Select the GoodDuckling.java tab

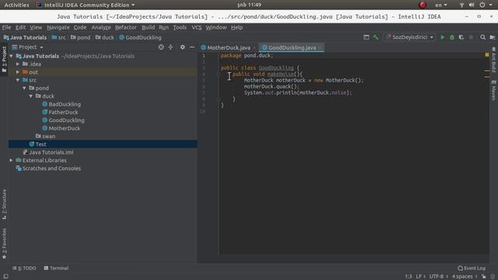coord(292,47)
